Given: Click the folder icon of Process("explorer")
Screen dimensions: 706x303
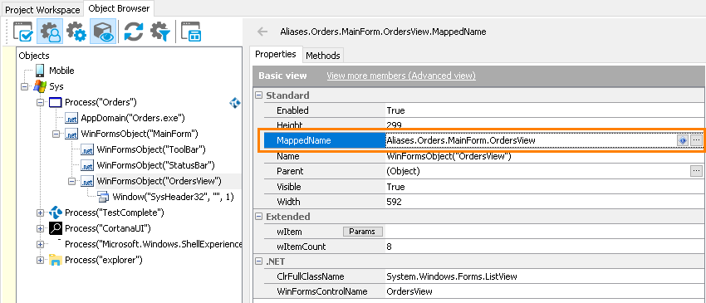Looking at the screenshot, I should tap(56, 260).
